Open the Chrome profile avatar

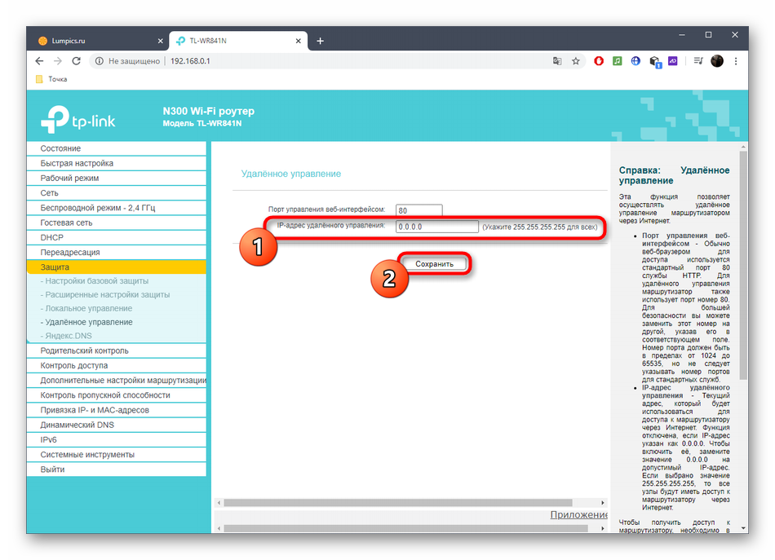point(717,61)
